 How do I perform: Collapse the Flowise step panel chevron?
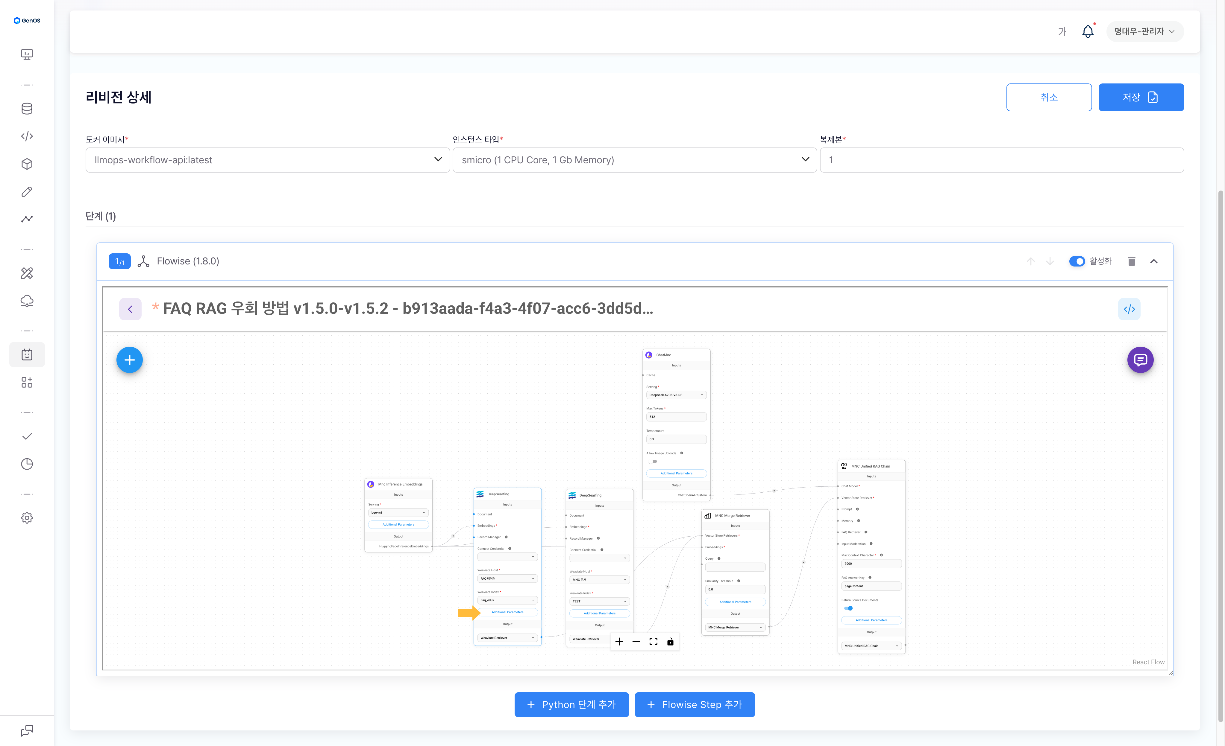(1154, 261)
